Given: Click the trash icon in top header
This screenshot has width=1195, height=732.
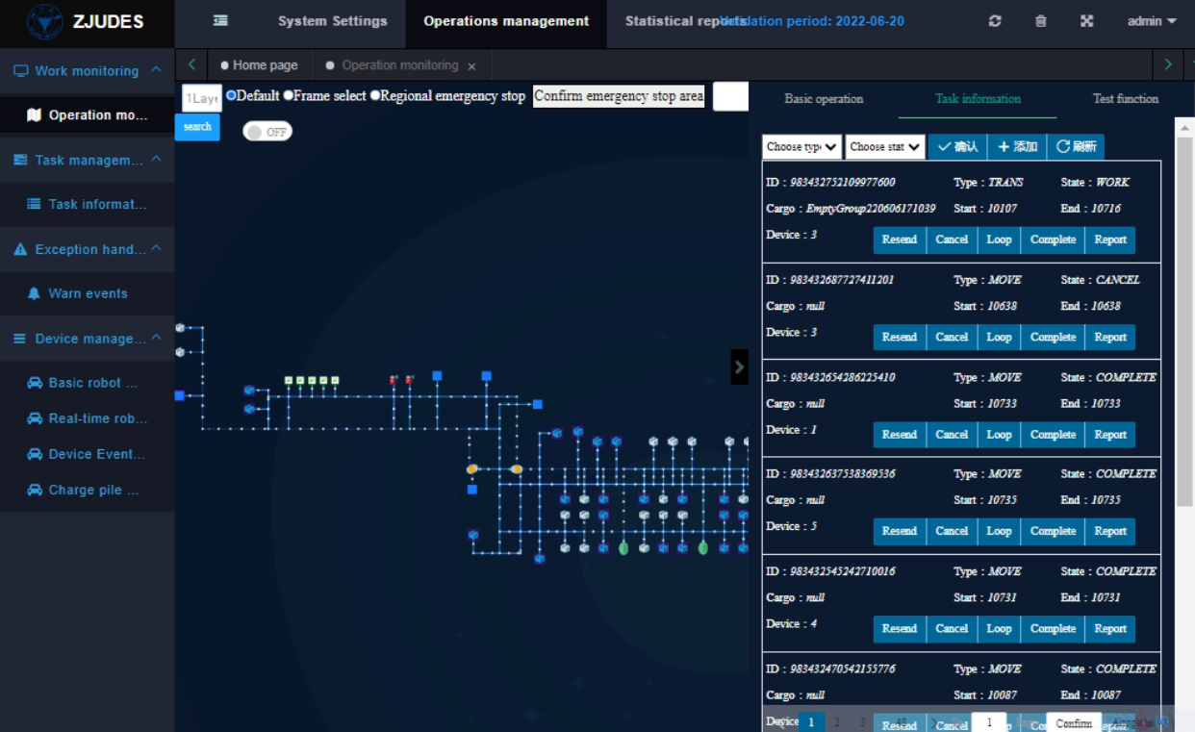Looking at the screenshot, I should [1040, 21].
